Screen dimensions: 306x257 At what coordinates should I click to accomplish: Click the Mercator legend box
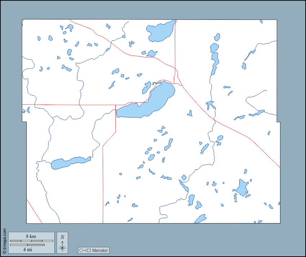pos(93,250)
